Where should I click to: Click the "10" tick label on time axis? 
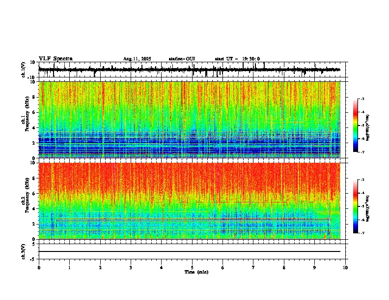click(345, 268)
